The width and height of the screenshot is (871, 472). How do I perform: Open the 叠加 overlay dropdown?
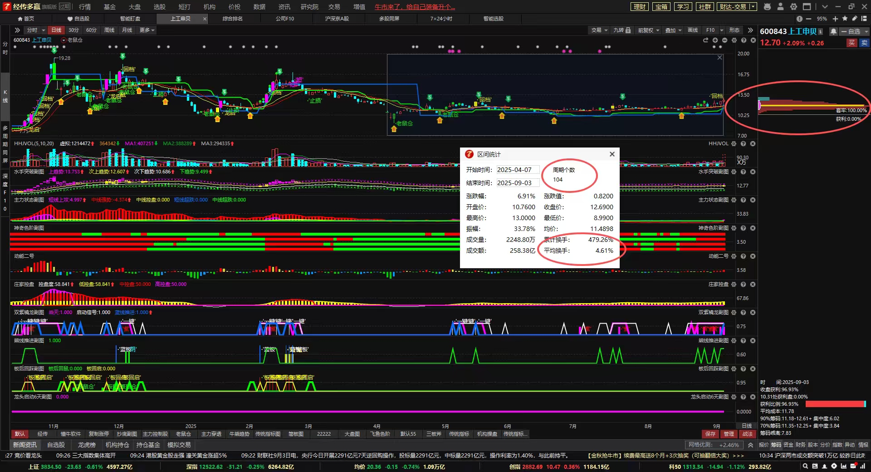point(673,30)
